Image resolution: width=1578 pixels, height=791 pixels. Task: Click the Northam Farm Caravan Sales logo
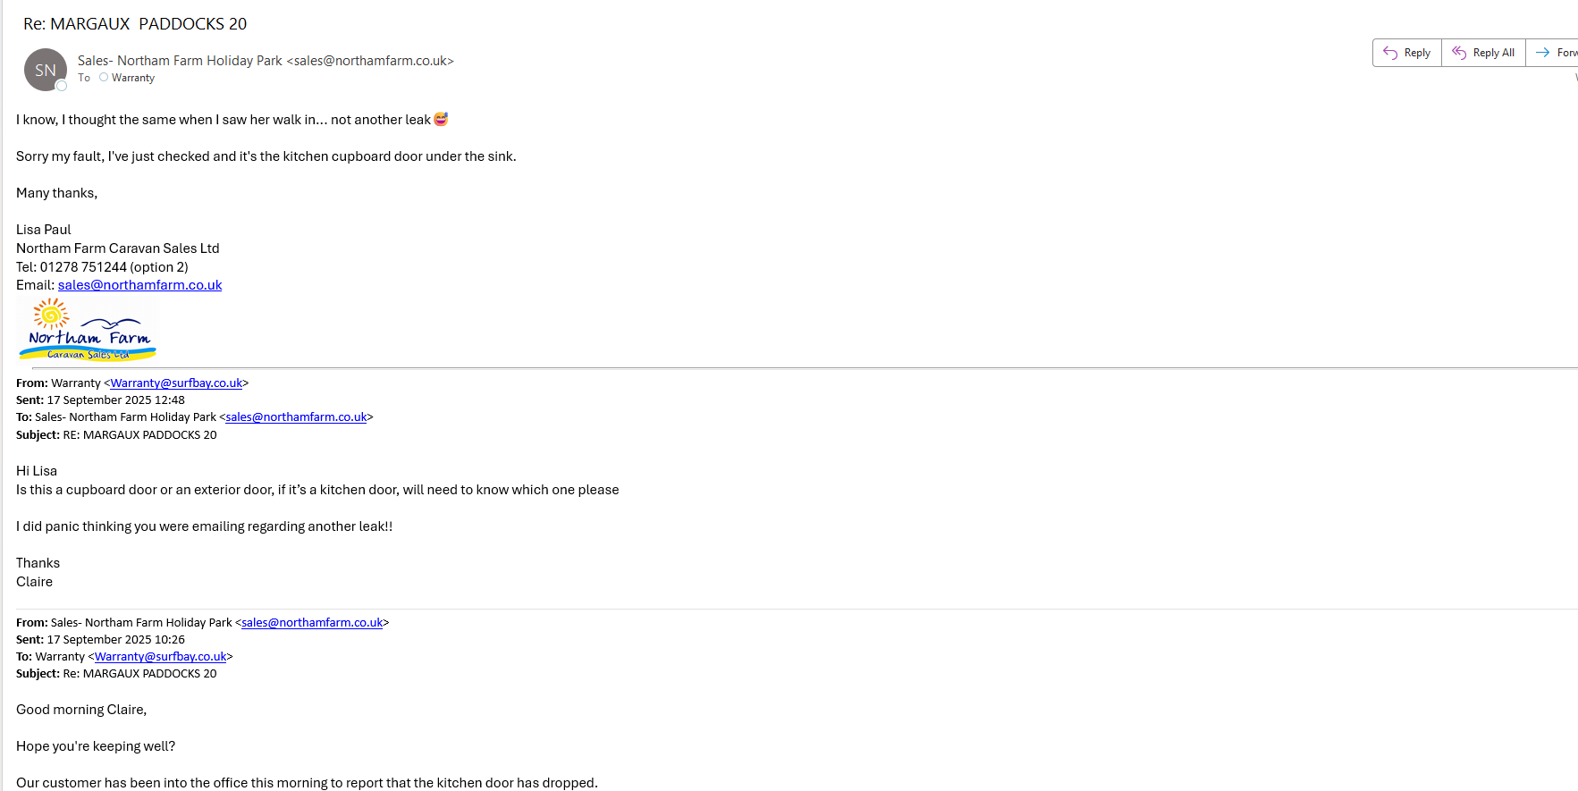coord(88,330)
